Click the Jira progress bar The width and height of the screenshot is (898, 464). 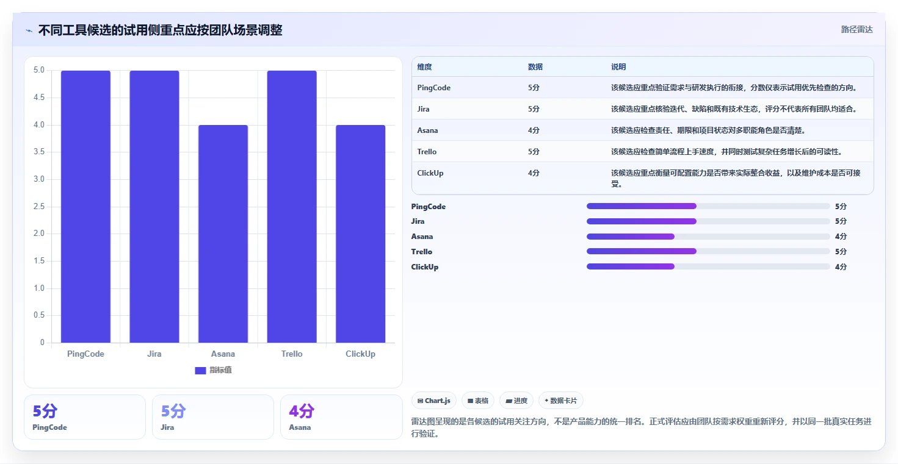pyautogui.click(x=708, y=221)
